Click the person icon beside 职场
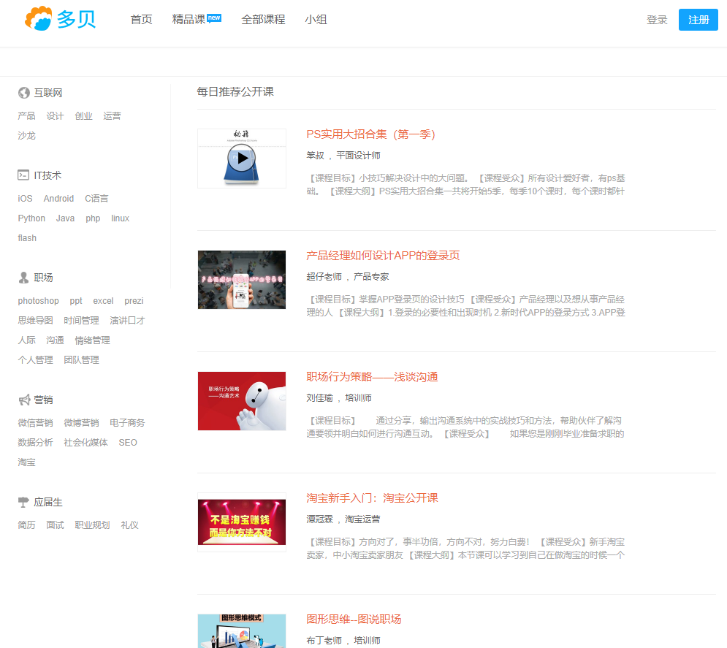This screenshot has height=648, width=727. [x=23, y=278]
